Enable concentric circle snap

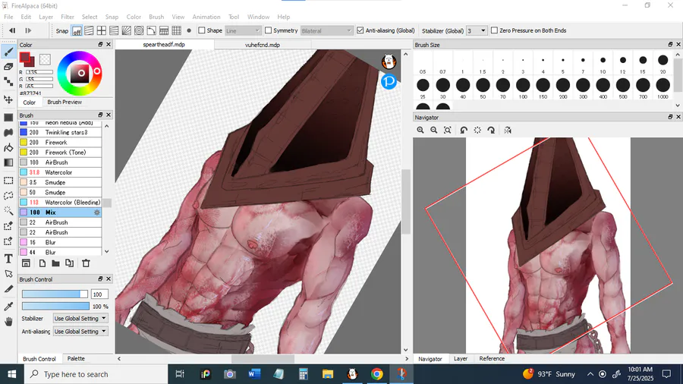click(139, 31)
